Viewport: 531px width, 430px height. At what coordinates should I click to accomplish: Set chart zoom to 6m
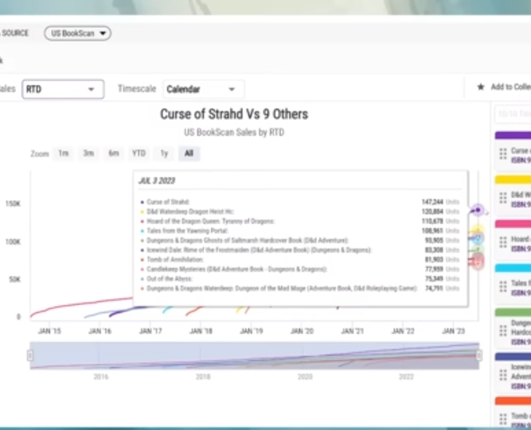113,153
